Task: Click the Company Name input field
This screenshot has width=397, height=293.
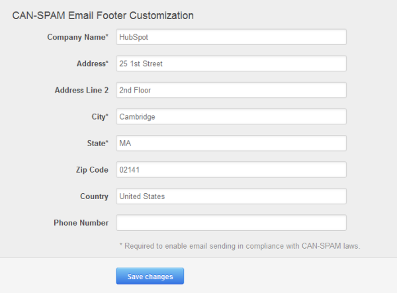Action: 231,37
